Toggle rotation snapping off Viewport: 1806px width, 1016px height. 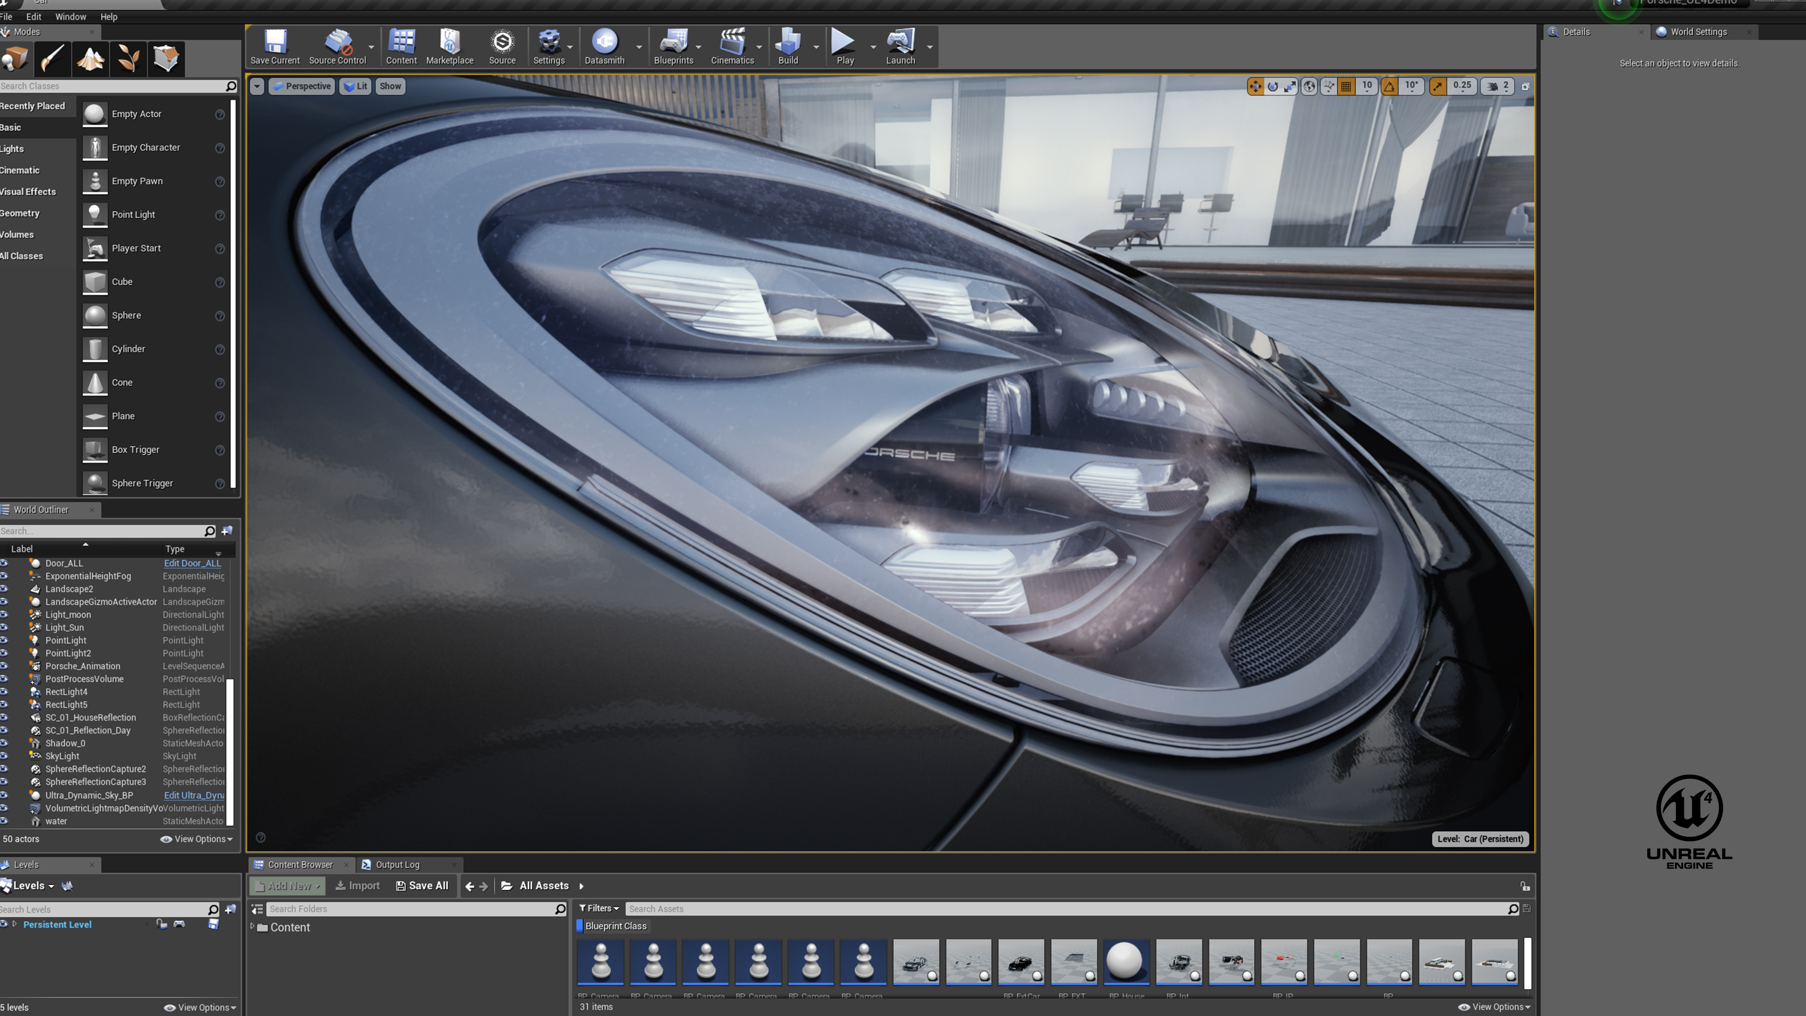tap(1389, 86)
